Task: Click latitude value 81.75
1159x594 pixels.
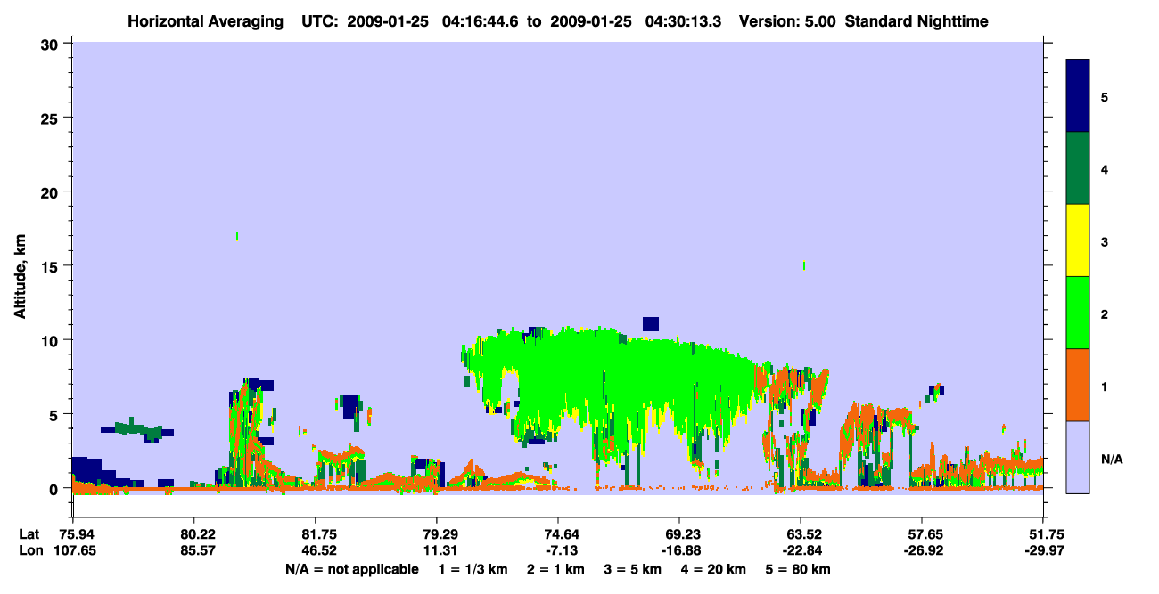Action: point(316,534)
